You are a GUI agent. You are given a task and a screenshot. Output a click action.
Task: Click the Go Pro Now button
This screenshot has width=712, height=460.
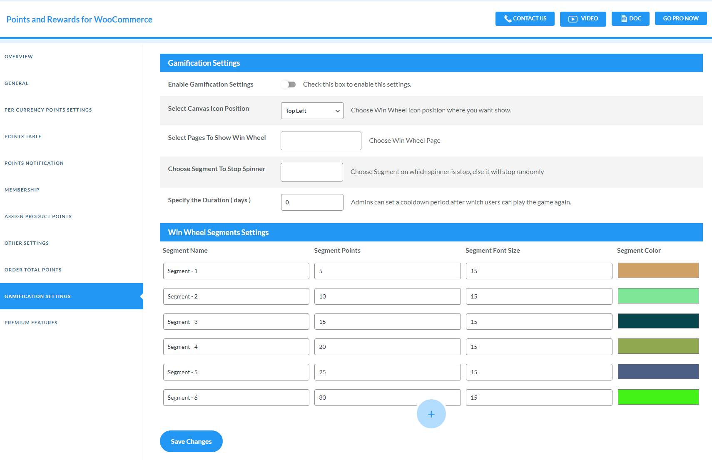tap(681, 18)
